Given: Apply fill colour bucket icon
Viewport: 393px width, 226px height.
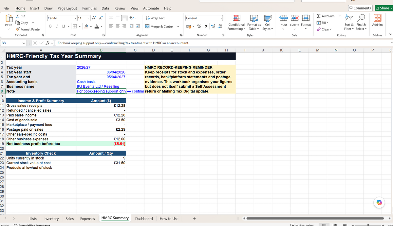Looking at the screenshot, I should point(87,27).
